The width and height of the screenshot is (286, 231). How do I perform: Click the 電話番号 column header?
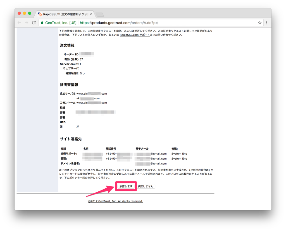(x=111, y=149)
